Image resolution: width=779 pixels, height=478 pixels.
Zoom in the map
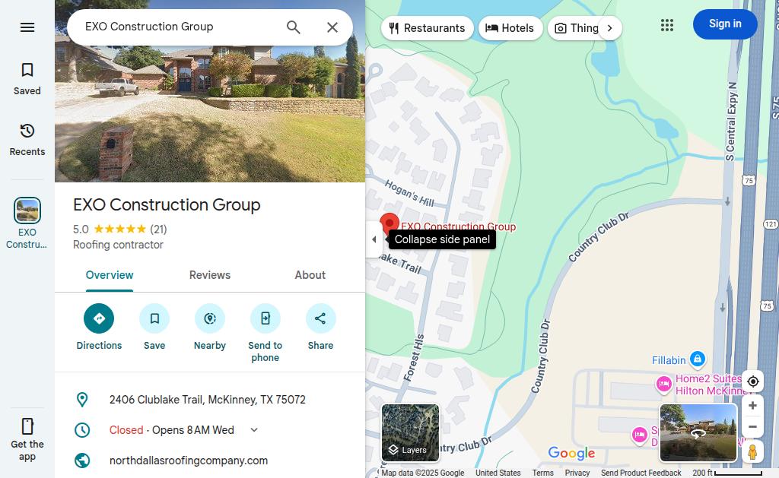(752, 406)
